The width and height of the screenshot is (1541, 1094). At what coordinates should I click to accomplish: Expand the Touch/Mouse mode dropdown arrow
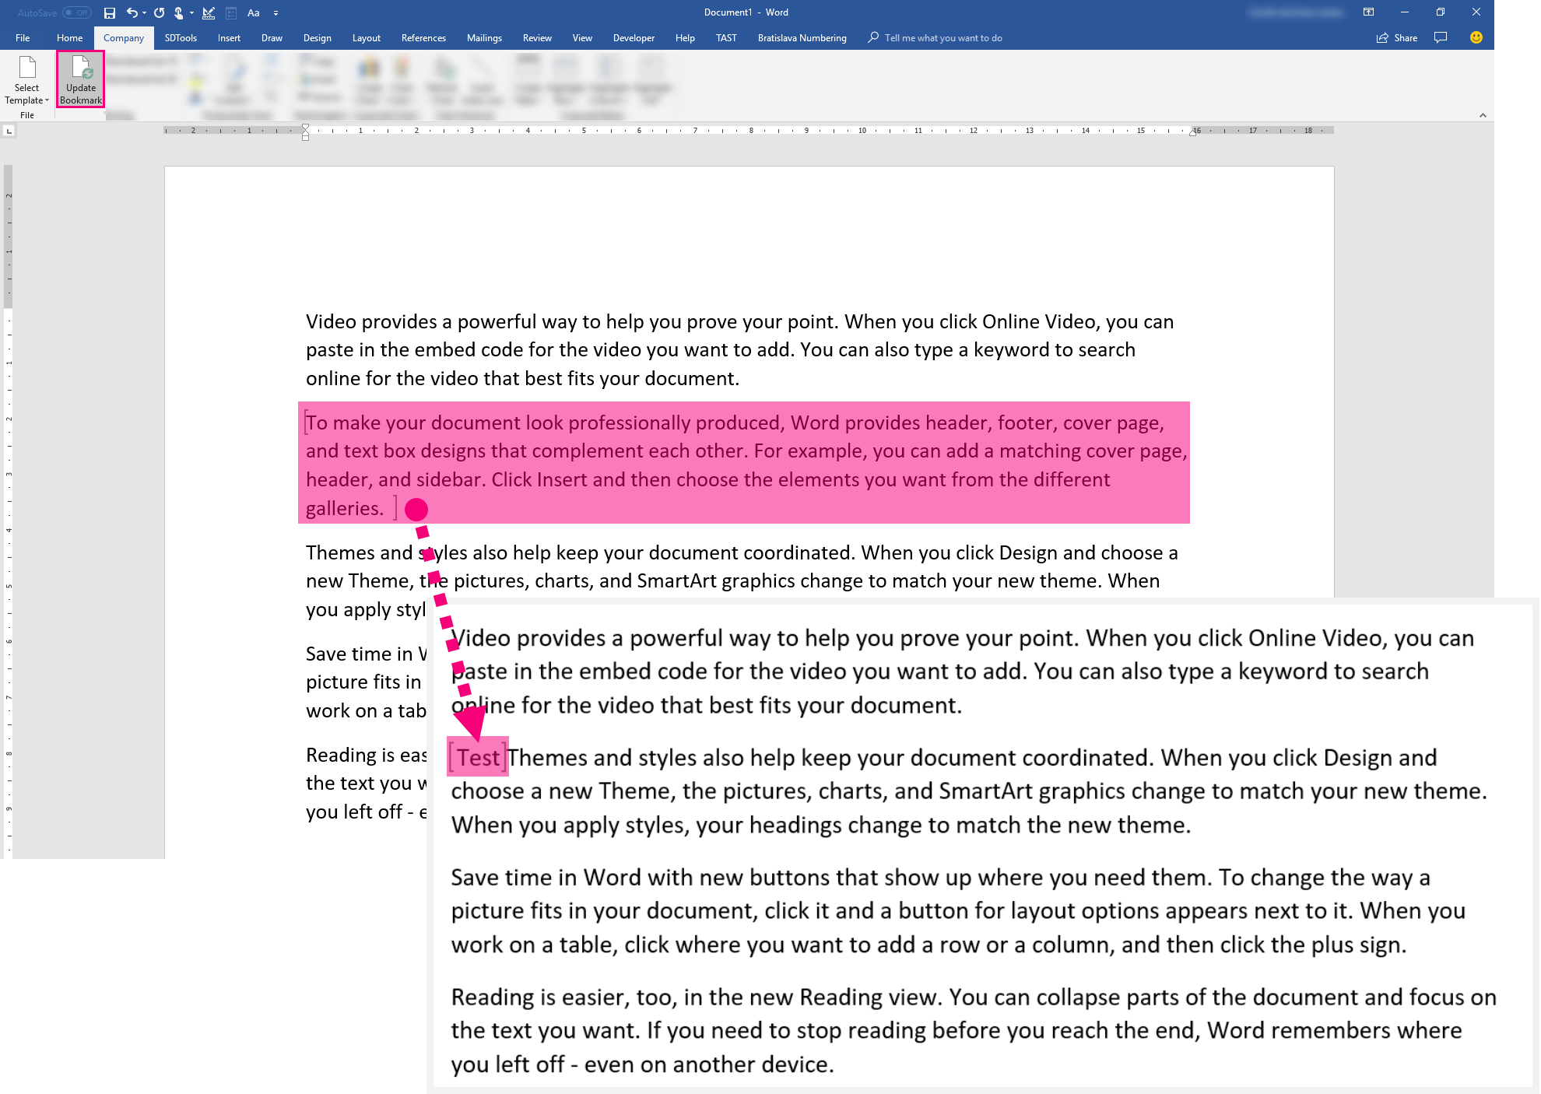(x=191, y=12)
